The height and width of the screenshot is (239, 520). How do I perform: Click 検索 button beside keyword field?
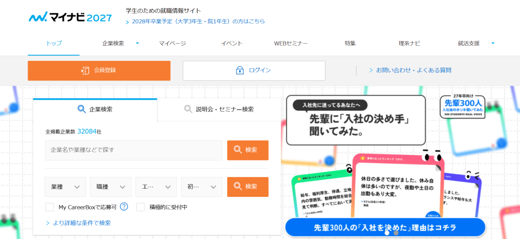pyautogui.click(x=248, y=150)
